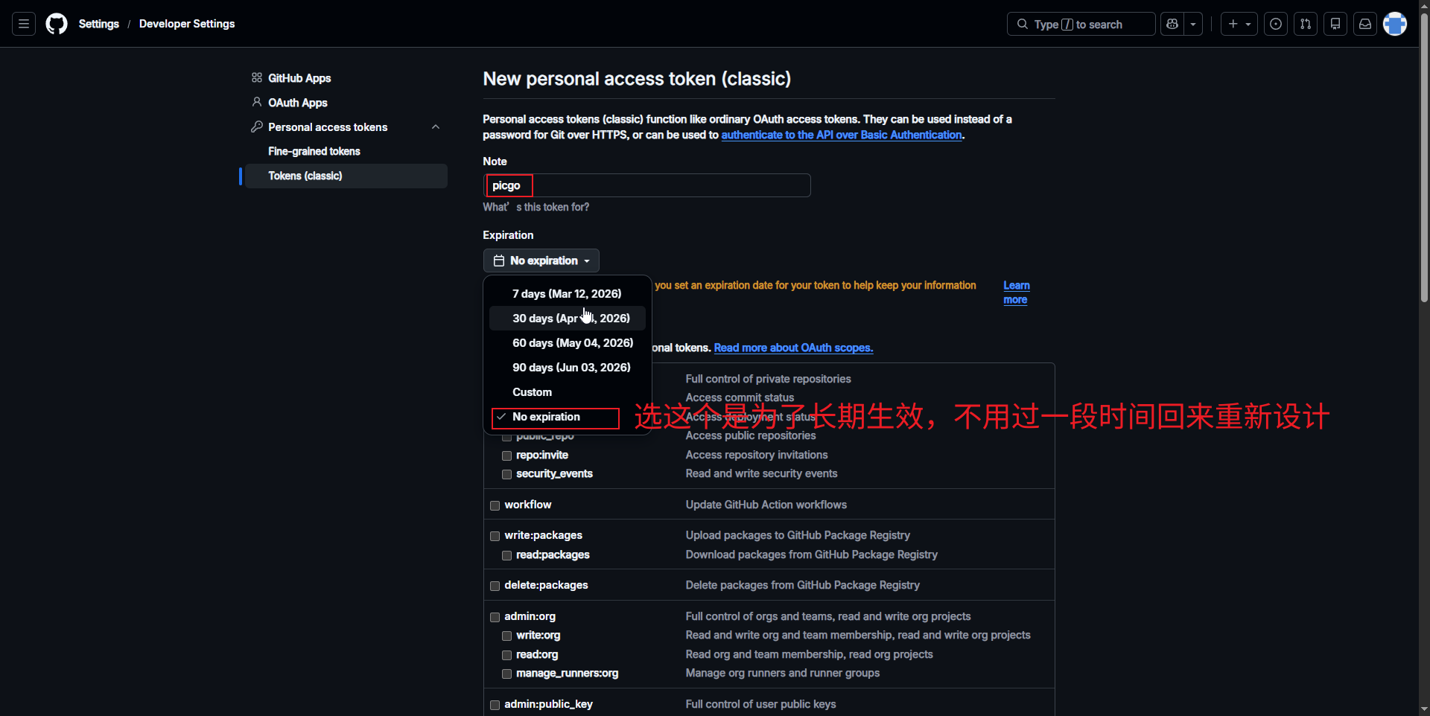Click 'Delete packages from GitHub Package Registry' text
This screenshot has width=1430, height=716.
(802, 585)
